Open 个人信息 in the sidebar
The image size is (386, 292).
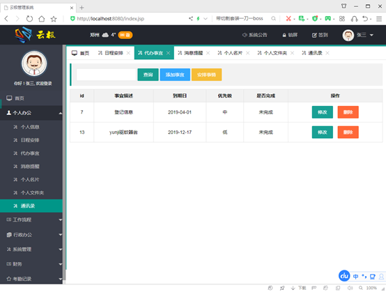(31, 127)
